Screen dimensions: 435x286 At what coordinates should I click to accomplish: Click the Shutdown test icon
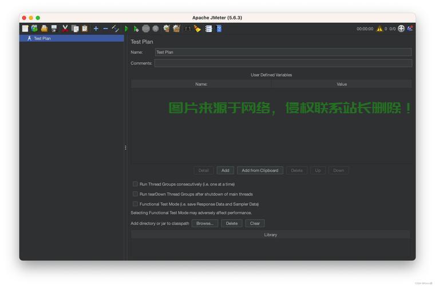click(x=156, y=29)
